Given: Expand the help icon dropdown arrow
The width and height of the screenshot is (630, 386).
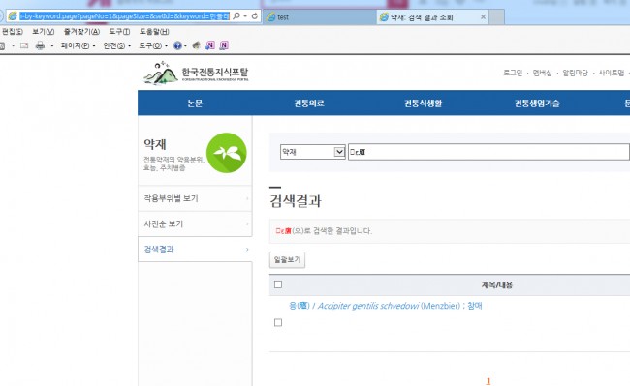Looking at the screenshot, I should tap(185, 45).
